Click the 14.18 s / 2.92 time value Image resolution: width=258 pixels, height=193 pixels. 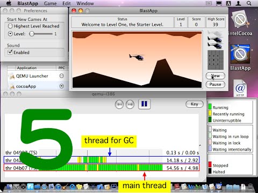pos(182,160)
